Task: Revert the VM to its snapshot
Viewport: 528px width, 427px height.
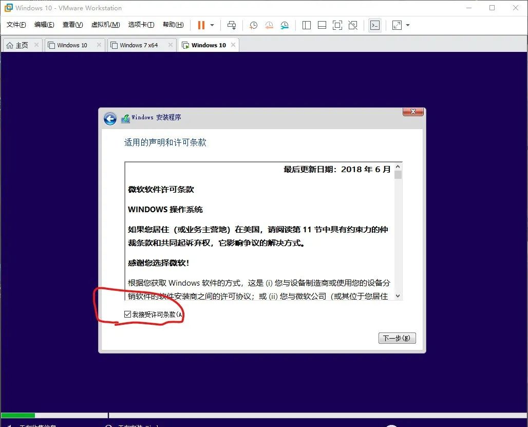Action: coord(269,25)
